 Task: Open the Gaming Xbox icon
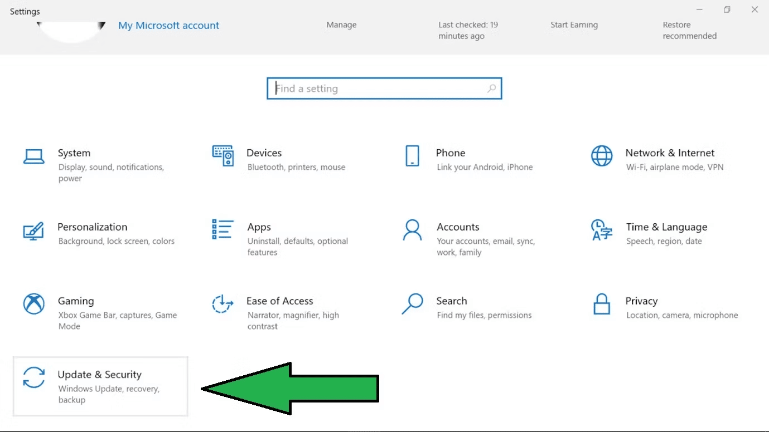33,304
